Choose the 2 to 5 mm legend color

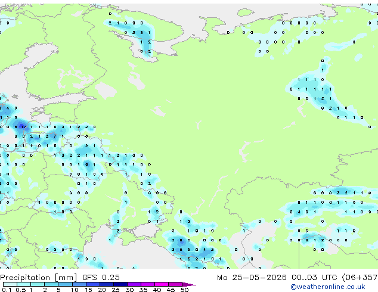click(51, 284)
